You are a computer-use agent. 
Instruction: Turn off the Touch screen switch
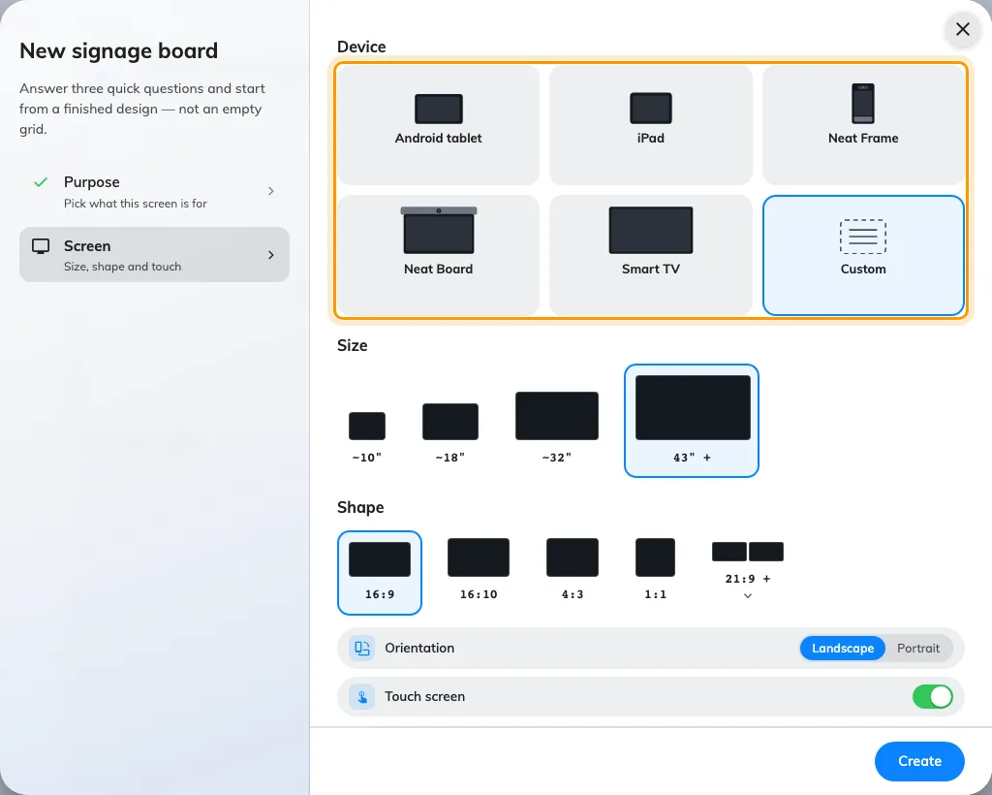point(933,697)
